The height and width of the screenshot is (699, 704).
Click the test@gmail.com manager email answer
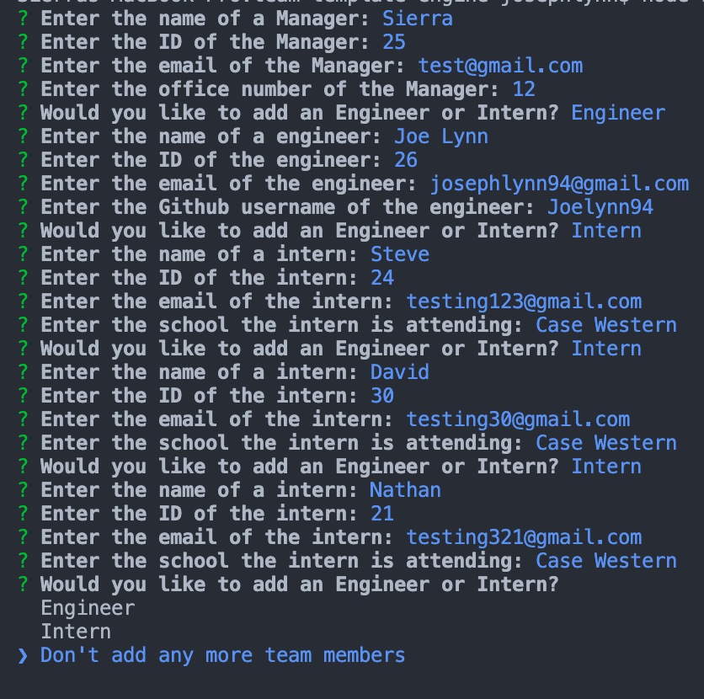click(x=500, y=66)
